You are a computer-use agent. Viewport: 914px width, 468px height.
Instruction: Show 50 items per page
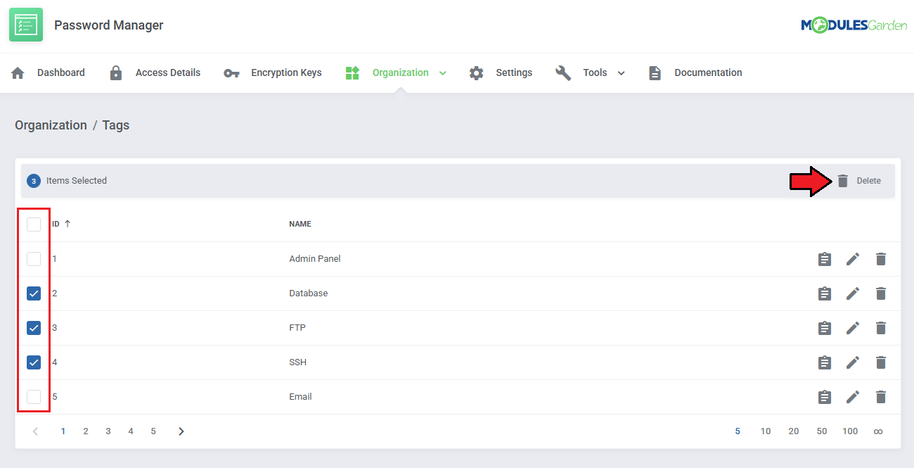(822, 431)
